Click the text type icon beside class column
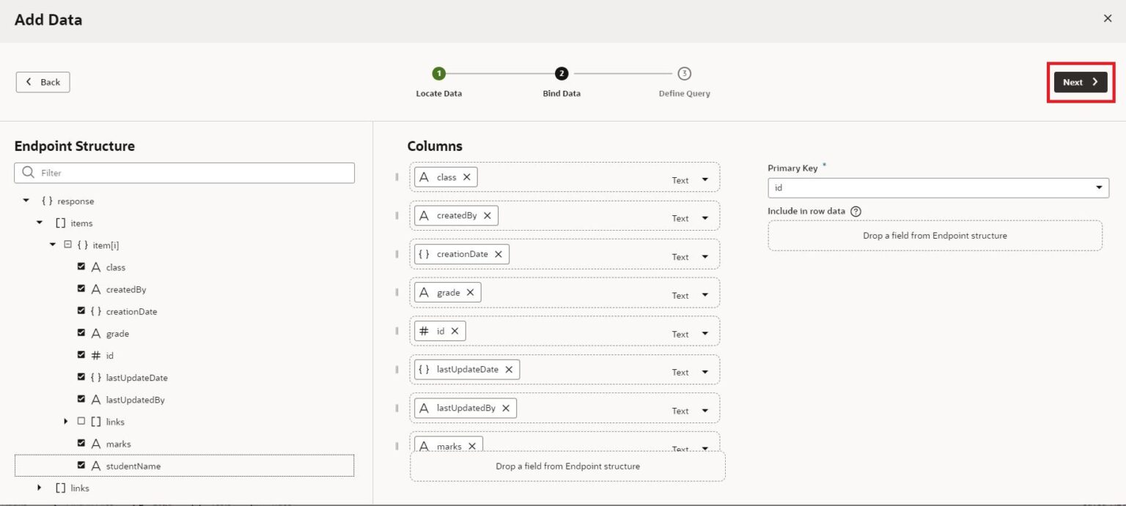 (424, 176)
